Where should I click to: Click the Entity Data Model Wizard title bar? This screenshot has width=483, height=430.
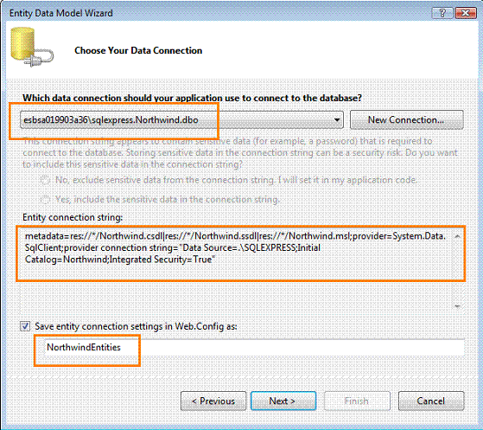click(216, 13)
